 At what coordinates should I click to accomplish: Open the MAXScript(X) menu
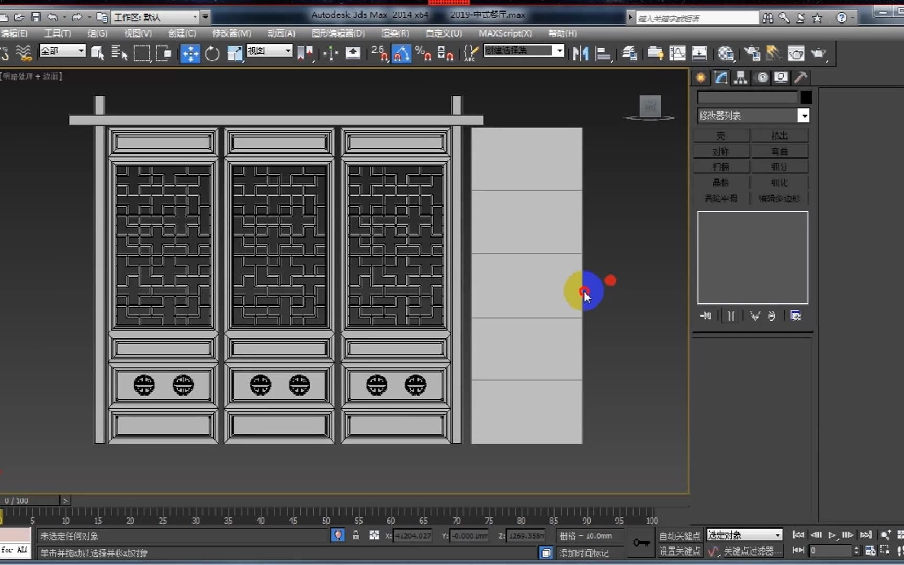505,33
